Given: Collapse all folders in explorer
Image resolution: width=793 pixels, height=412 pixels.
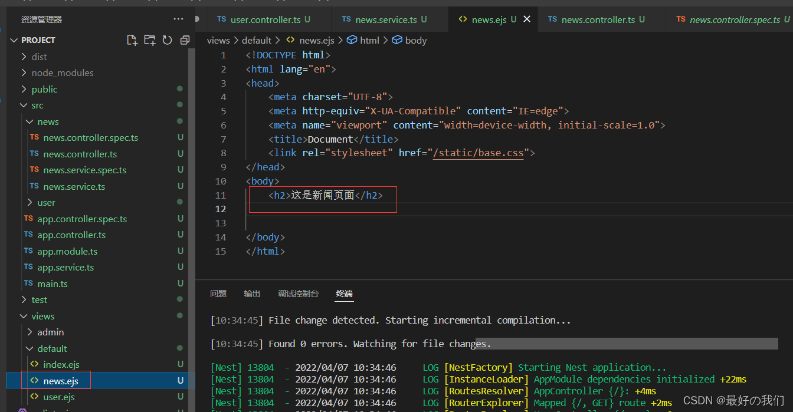Looking at the screenshot, I should (185, 40).
